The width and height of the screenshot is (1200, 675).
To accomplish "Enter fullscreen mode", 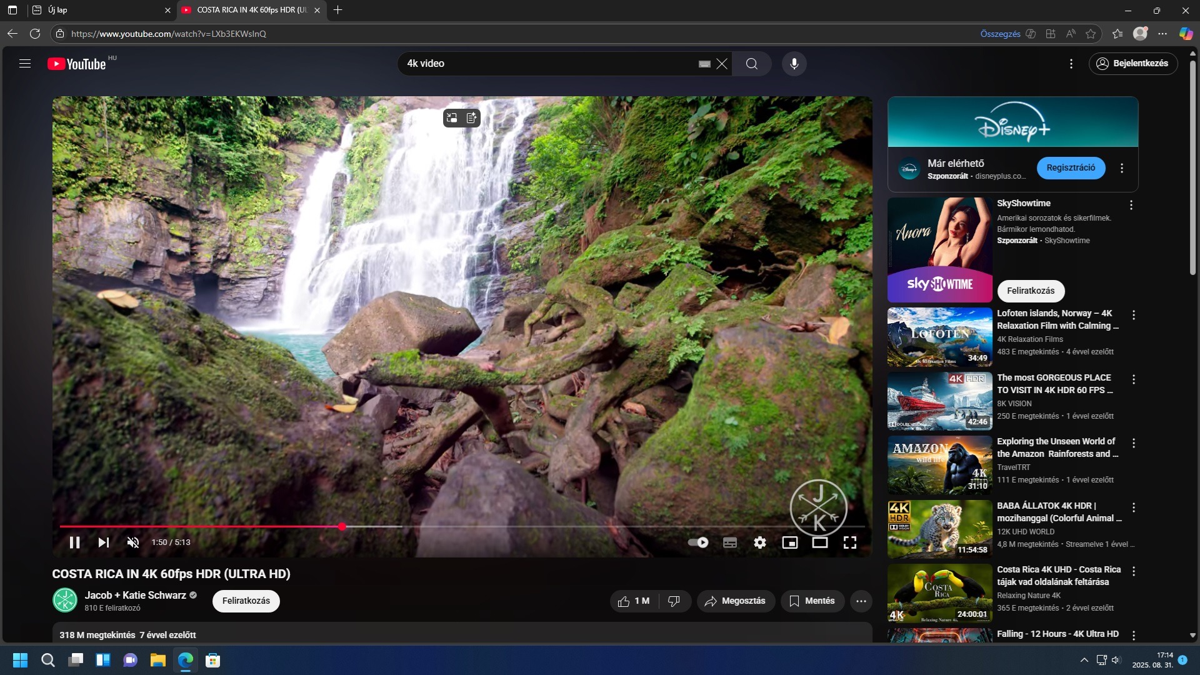I will coord(850,542).
